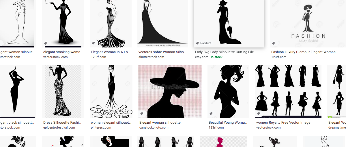346x147 pixels.
Task: Visit the canstockphoto.com source link
Action: tap(154, 127)
